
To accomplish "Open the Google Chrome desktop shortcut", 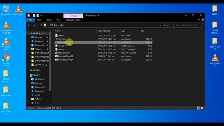I will point(6,60).
